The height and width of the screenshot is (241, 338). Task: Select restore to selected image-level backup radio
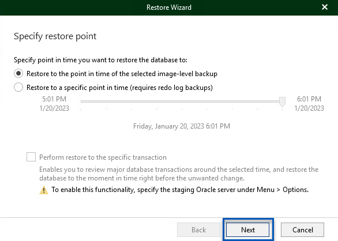pyautogui.click(x=18, y=73)
